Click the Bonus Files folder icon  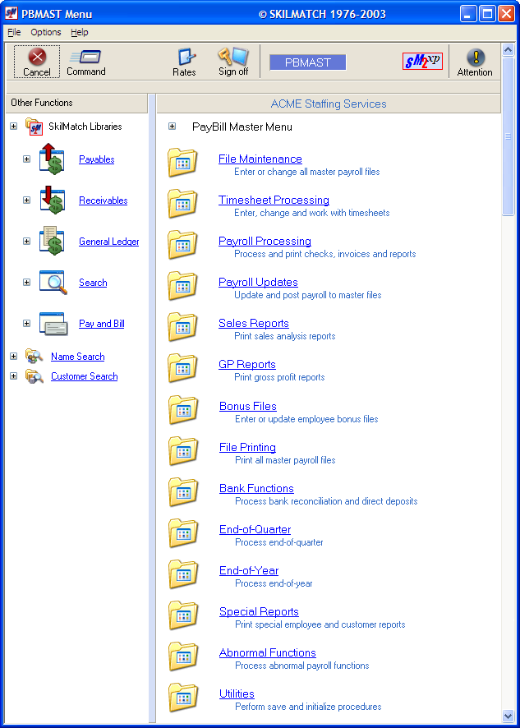183,410
